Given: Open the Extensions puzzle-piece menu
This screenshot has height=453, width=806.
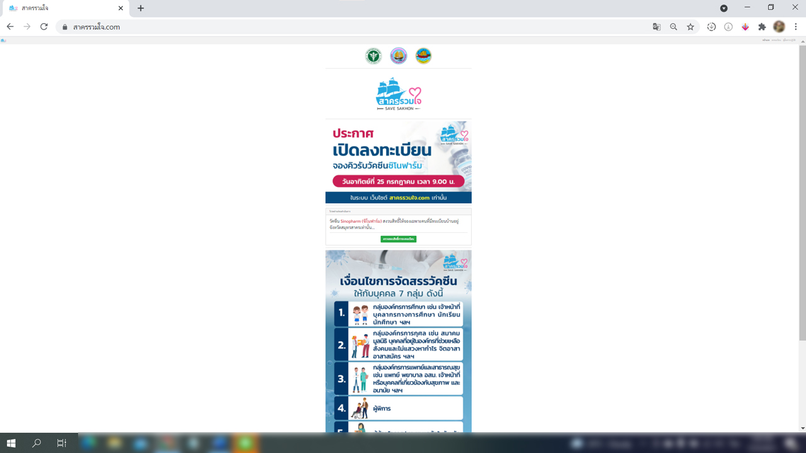Looking at the screenshot, I should click(x=762, y=26).
